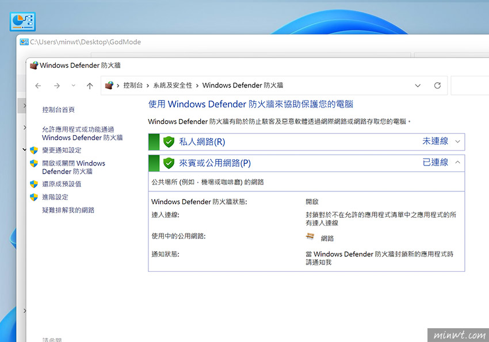Click the 開啟 firewall state value
The image size is (489, 342).
click(x=312, y=202)
